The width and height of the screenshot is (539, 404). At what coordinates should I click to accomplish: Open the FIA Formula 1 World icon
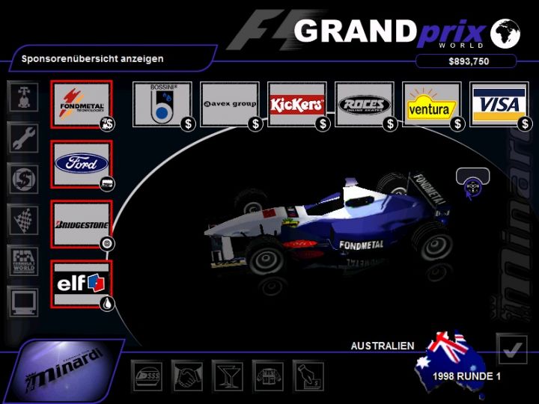22,261
